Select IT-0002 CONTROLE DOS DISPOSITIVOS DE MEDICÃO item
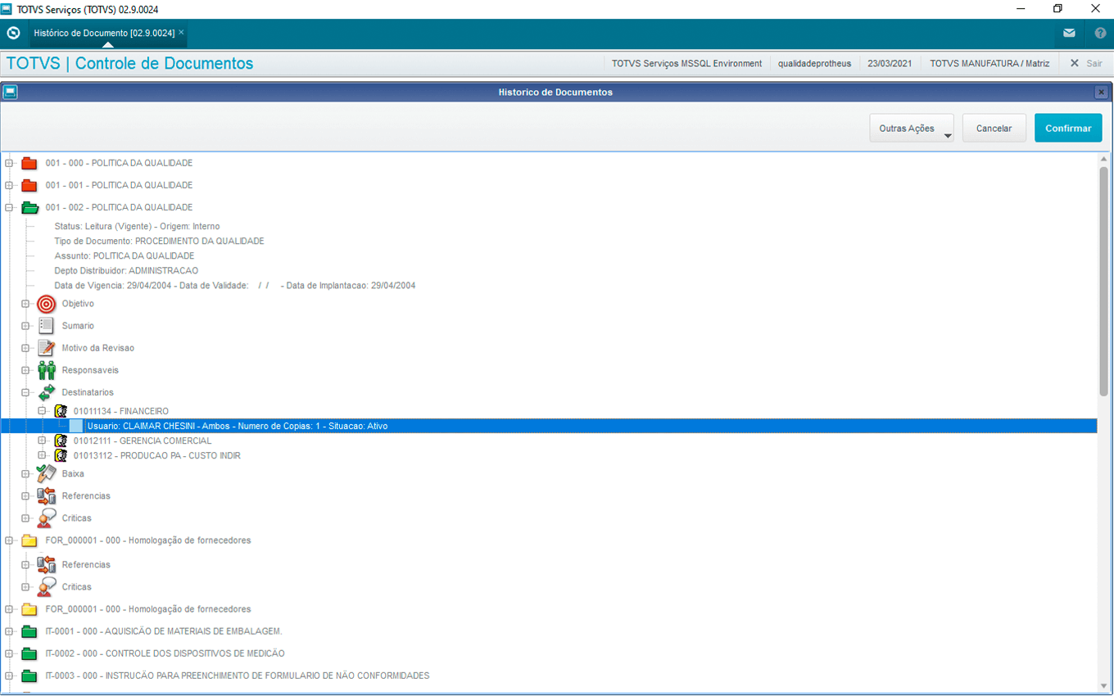Screen dimensions: 1114x696 pos(165,653)
